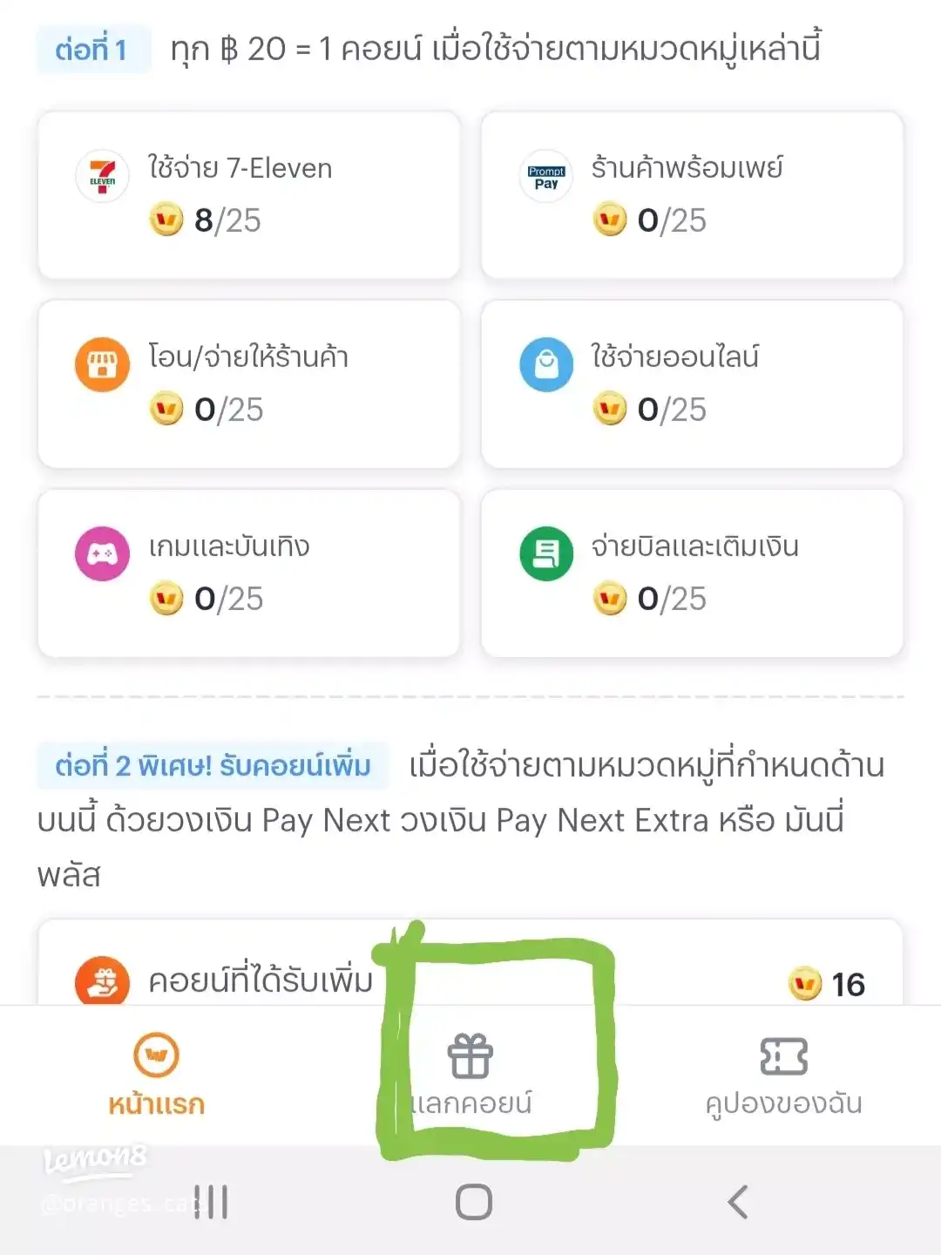Tap the orange shop transfer icon
941x1255 pixels.
[x=103, y=364]
